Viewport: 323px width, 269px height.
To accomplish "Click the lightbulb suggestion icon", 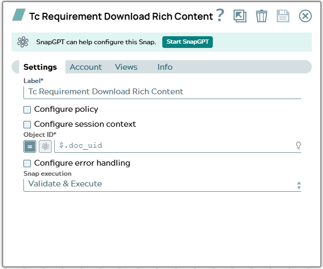I will [x=299, y=145].
